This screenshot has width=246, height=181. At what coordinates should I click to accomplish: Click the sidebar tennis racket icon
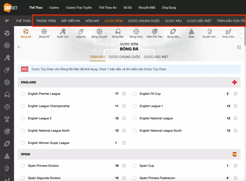pyautogui.click(x=7, y=58)
